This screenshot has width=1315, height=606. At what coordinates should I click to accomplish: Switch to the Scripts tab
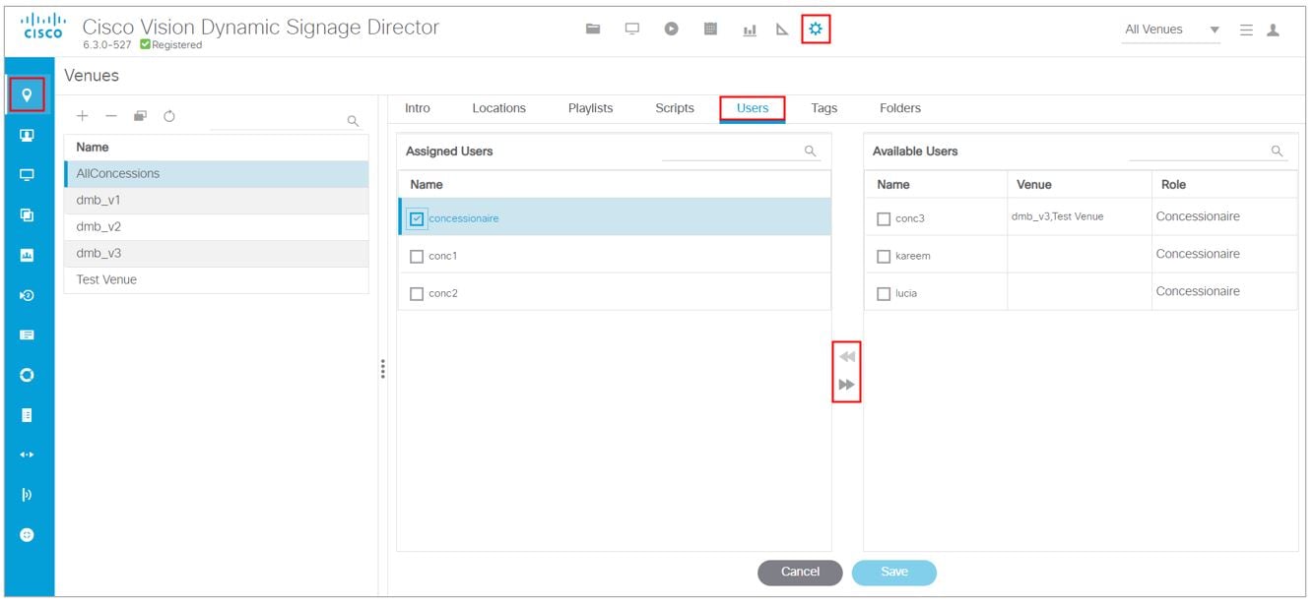[675, 108]
